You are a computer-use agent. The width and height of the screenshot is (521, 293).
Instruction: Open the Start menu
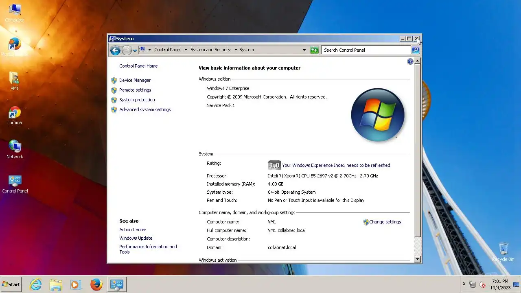(11, 284)
